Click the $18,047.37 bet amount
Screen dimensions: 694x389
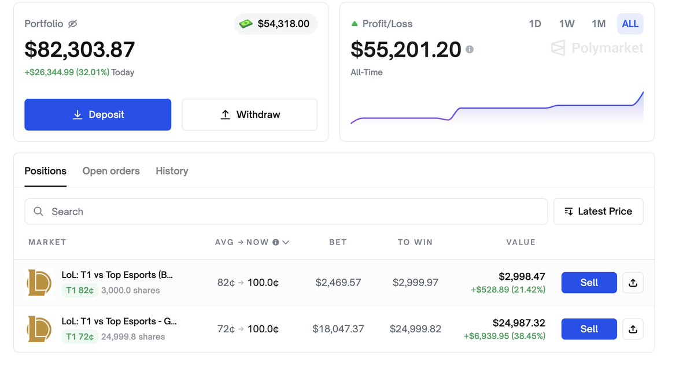[338, 329]
